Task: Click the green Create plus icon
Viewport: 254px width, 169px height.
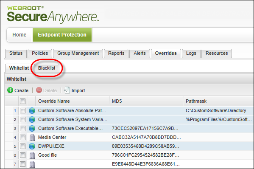Action: [x=10, y=90]
